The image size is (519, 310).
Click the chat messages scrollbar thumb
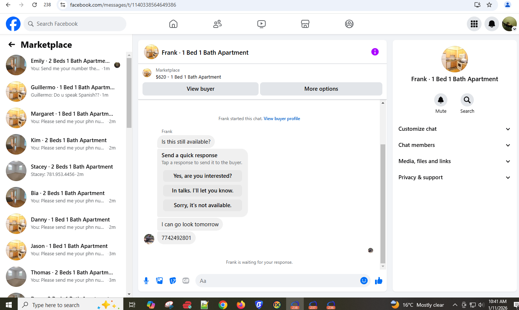click(383, 204)
